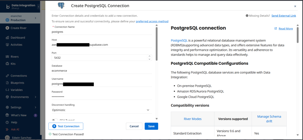Click the PostgreSQL elephant logo
Viewport: 303px width, 140px height.
click(61, 6)
